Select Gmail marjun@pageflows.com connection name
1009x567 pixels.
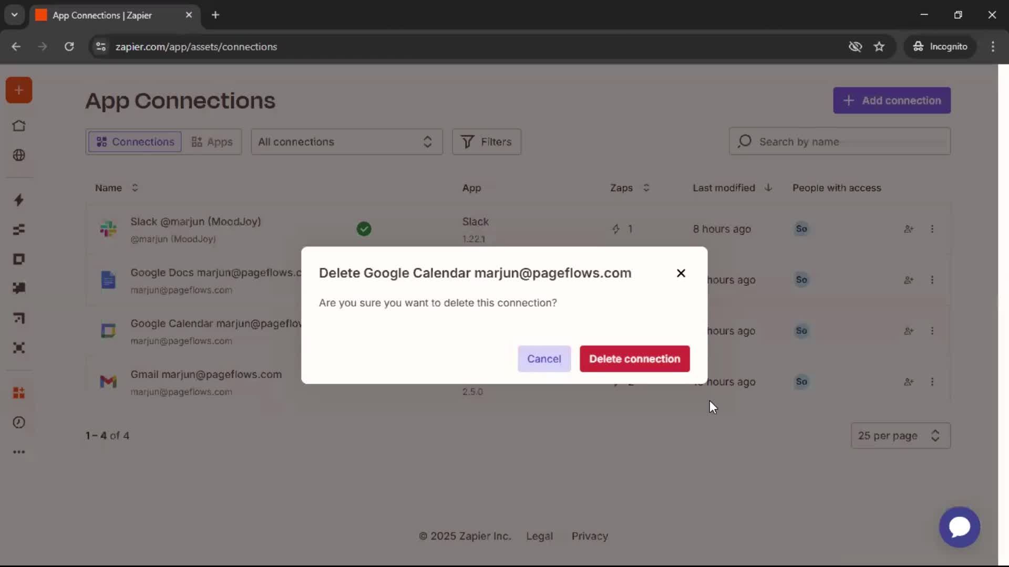206,374
